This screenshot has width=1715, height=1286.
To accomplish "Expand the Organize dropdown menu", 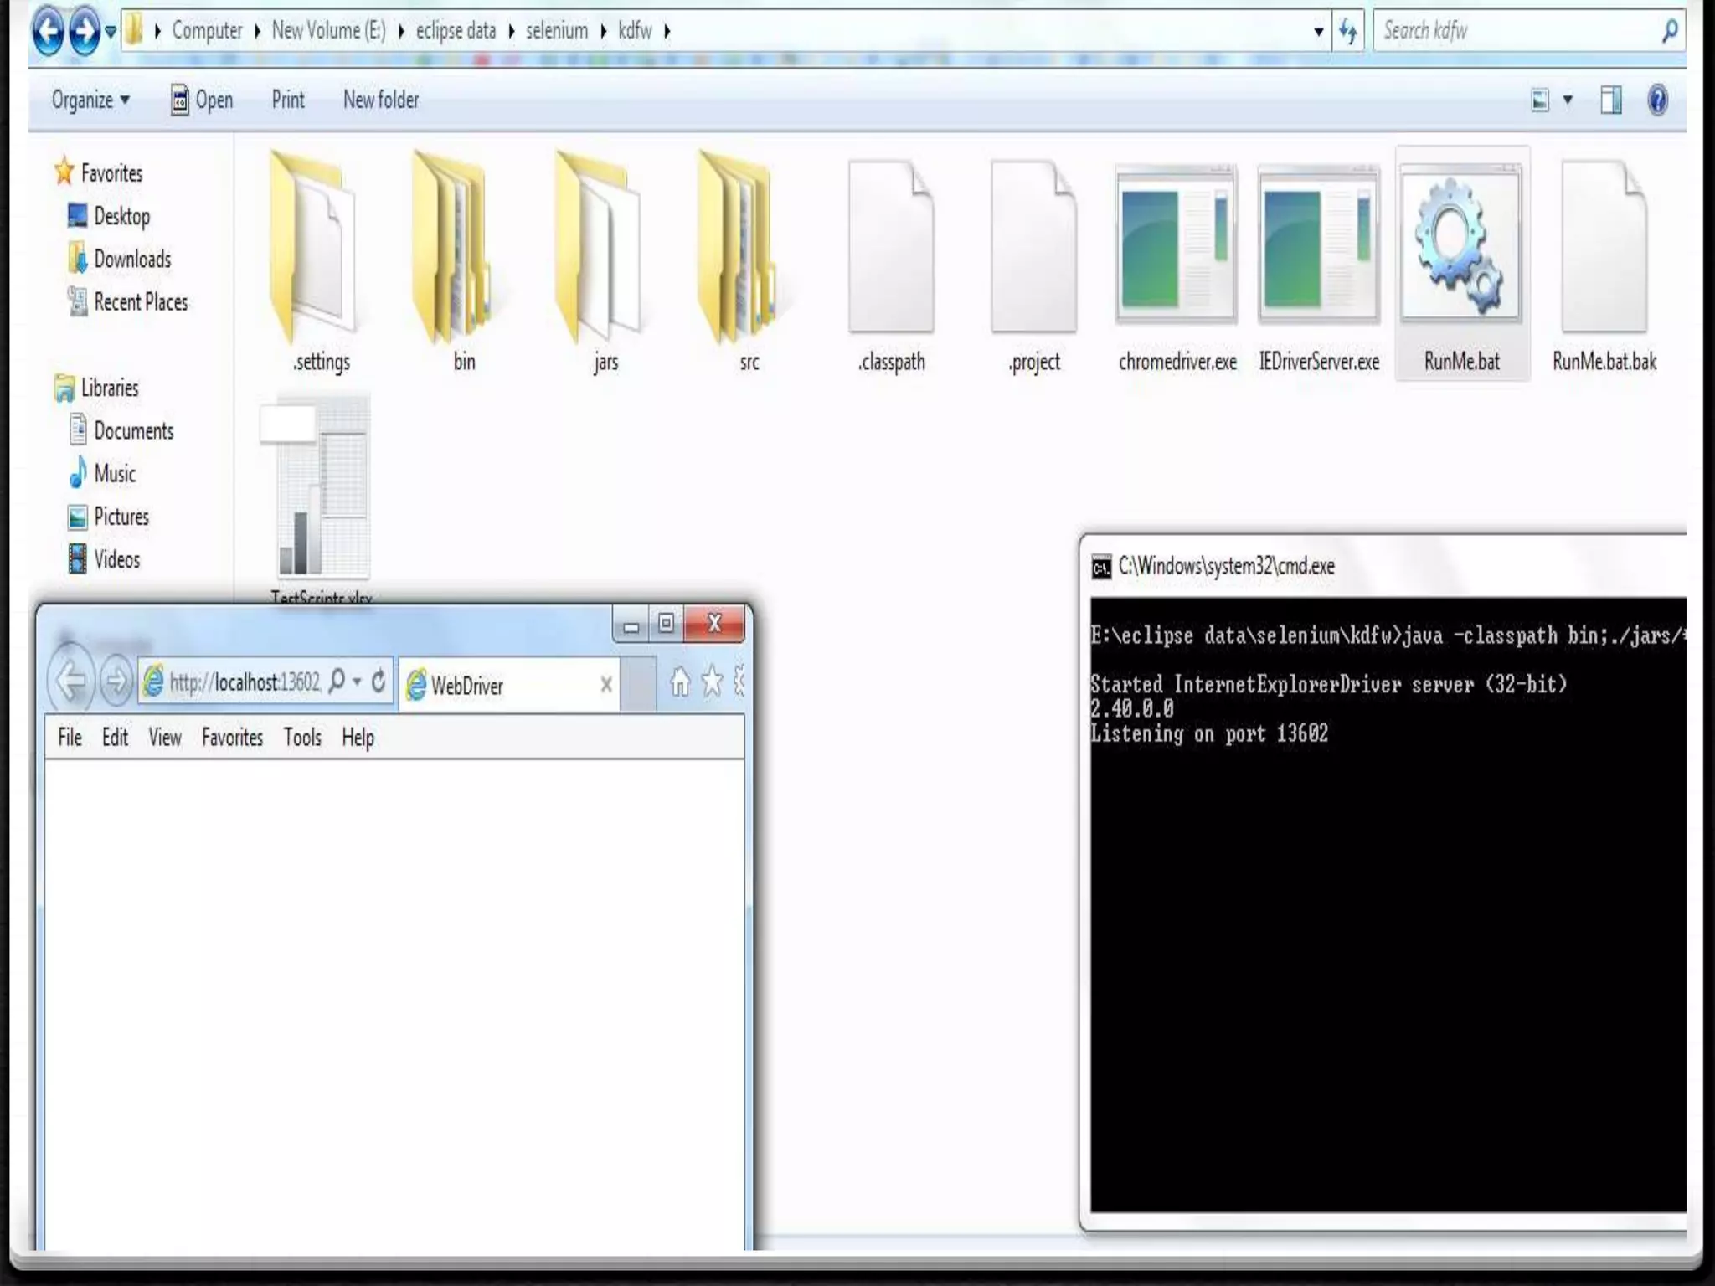I will (x=90, y=100).
